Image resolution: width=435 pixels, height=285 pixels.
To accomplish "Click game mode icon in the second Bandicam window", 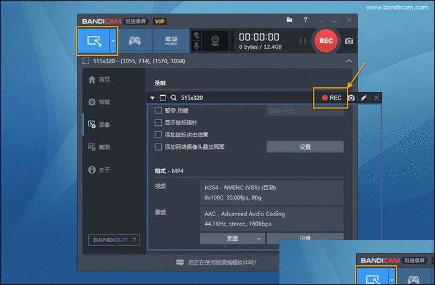I will (x=413, y=278).
